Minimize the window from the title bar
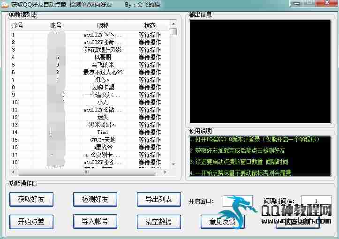339x239 pixels. coord(296,3)
